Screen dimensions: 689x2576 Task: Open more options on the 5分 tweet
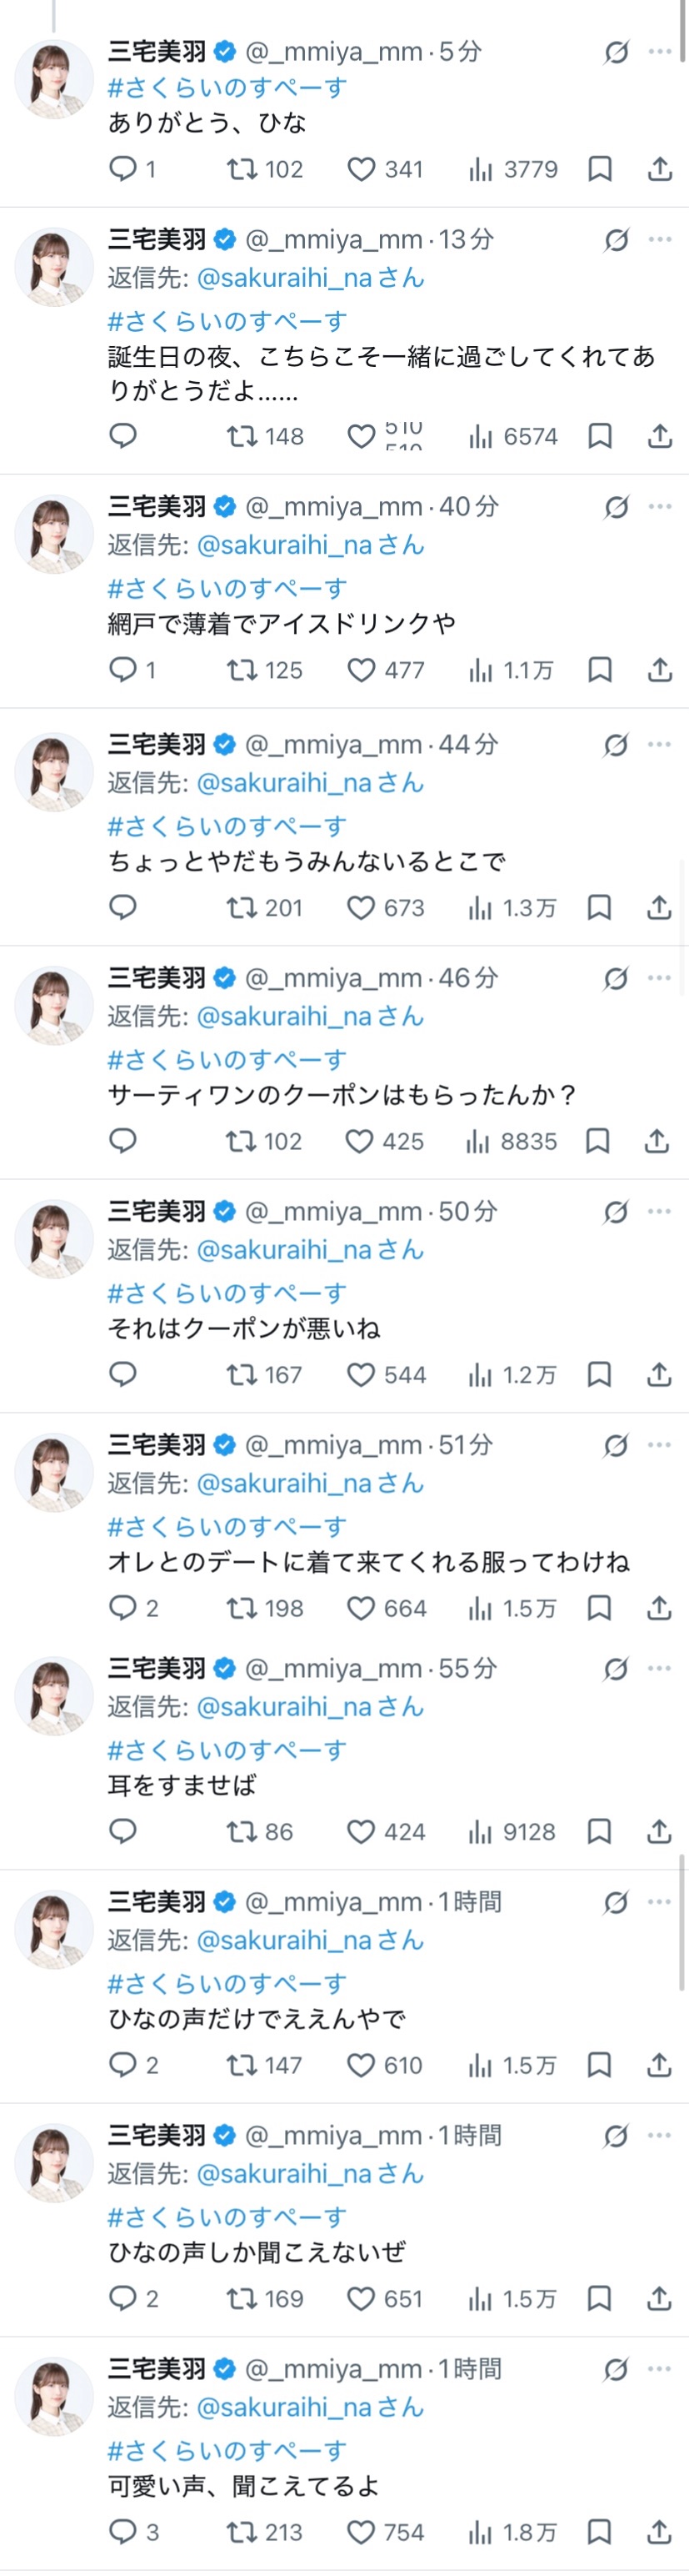pyautogui.click(x=660, y=51)
